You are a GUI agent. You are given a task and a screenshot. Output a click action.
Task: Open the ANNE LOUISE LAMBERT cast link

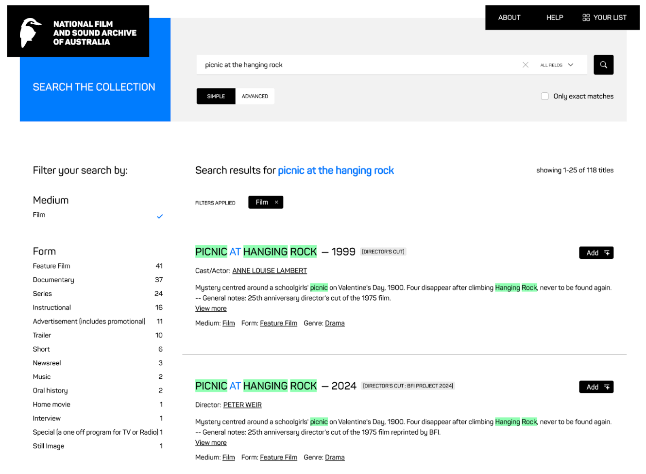[x=269, y=271]
